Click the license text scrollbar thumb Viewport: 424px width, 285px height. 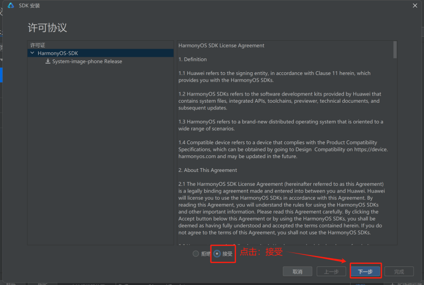[x=395, y=50]
